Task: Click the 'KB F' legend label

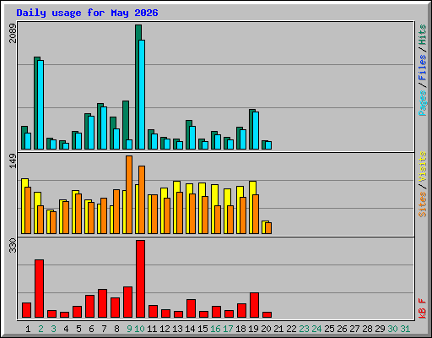Action: [x=422, y=308]
